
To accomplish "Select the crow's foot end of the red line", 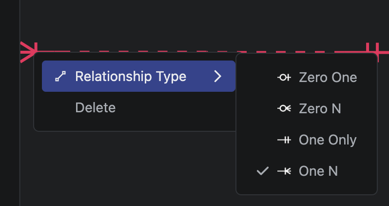I will pyautogui.click(x=28, y=51).
